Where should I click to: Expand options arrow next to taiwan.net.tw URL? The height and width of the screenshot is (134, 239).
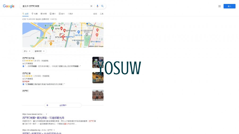point(46,114)
